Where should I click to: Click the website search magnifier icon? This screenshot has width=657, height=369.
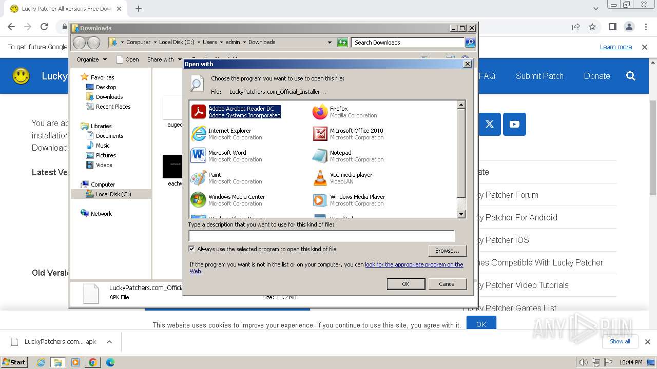point(631,76)
